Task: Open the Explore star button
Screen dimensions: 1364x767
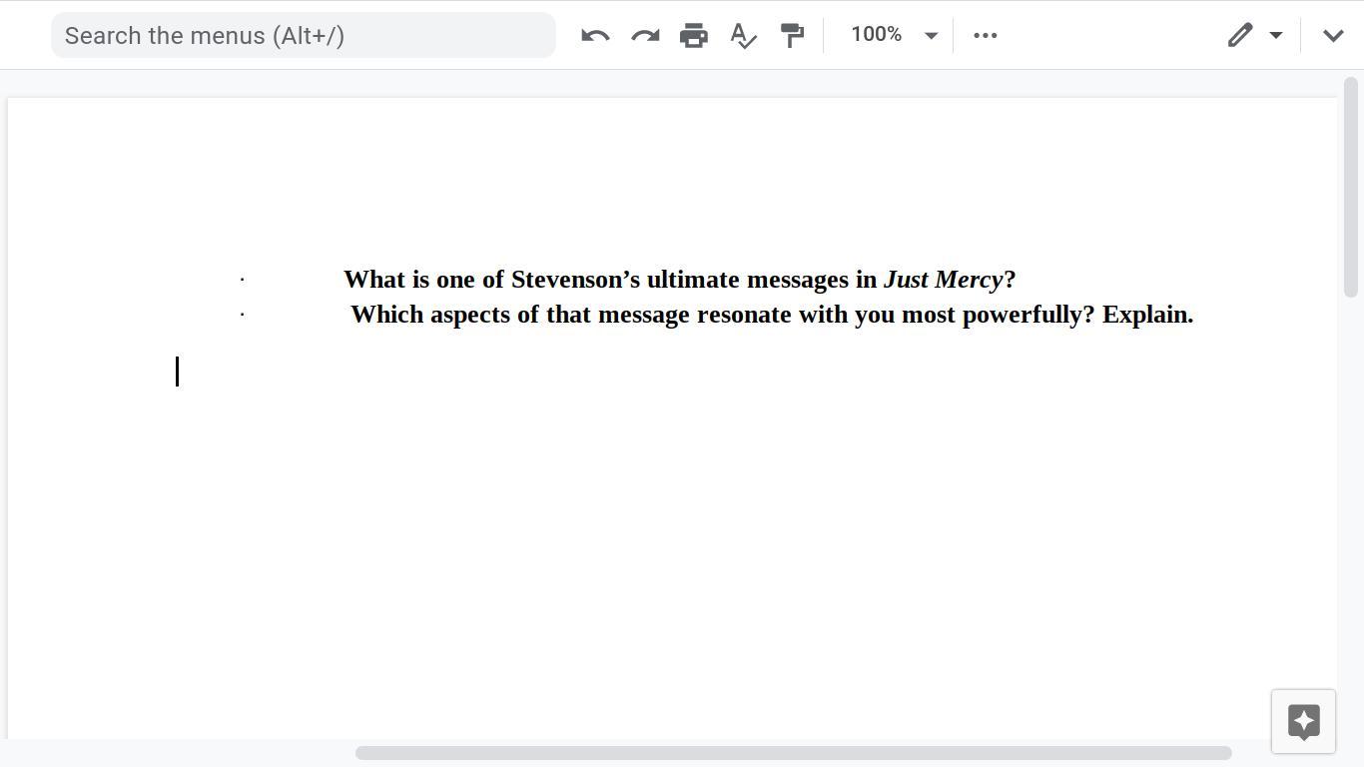Action: click(x=1303, y=721)
